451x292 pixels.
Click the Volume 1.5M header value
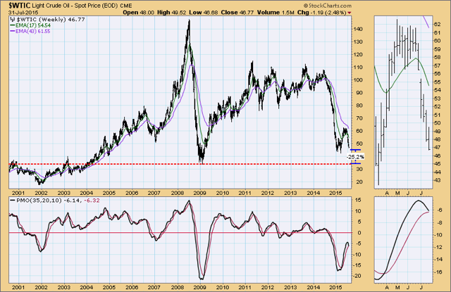pos(276,13)
